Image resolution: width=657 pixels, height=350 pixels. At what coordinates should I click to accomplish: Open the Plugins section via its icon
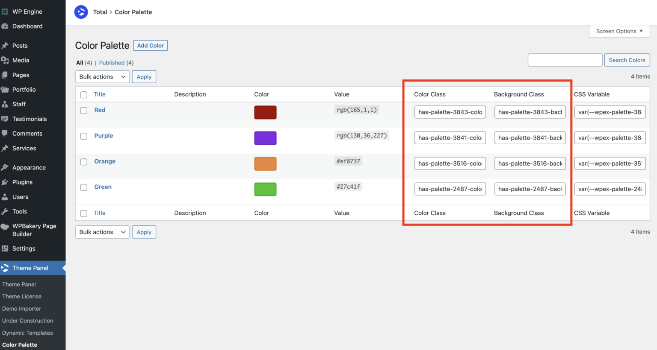tap(6, 182)
